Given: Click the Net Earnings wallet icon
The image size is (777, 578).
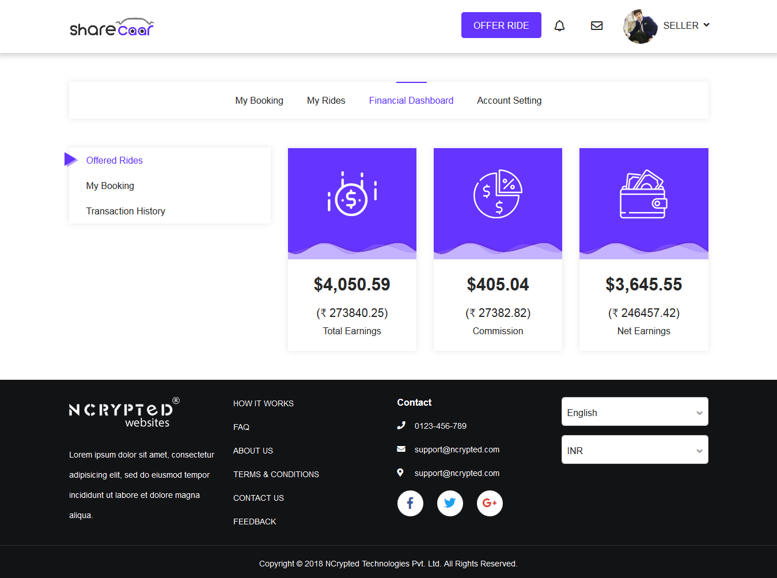Looking at the screenshot, I should click(x=643, y=194).
